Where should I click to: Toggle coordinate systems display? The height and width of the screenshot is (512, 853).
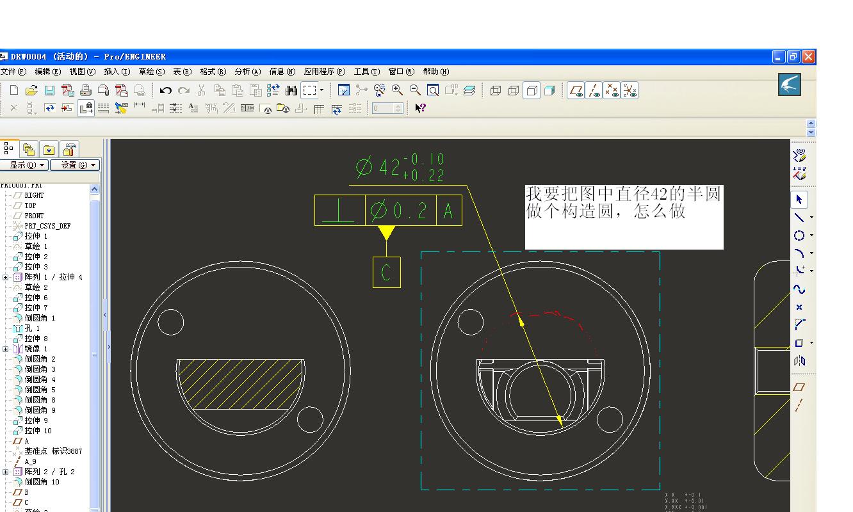tap(630, 90)
